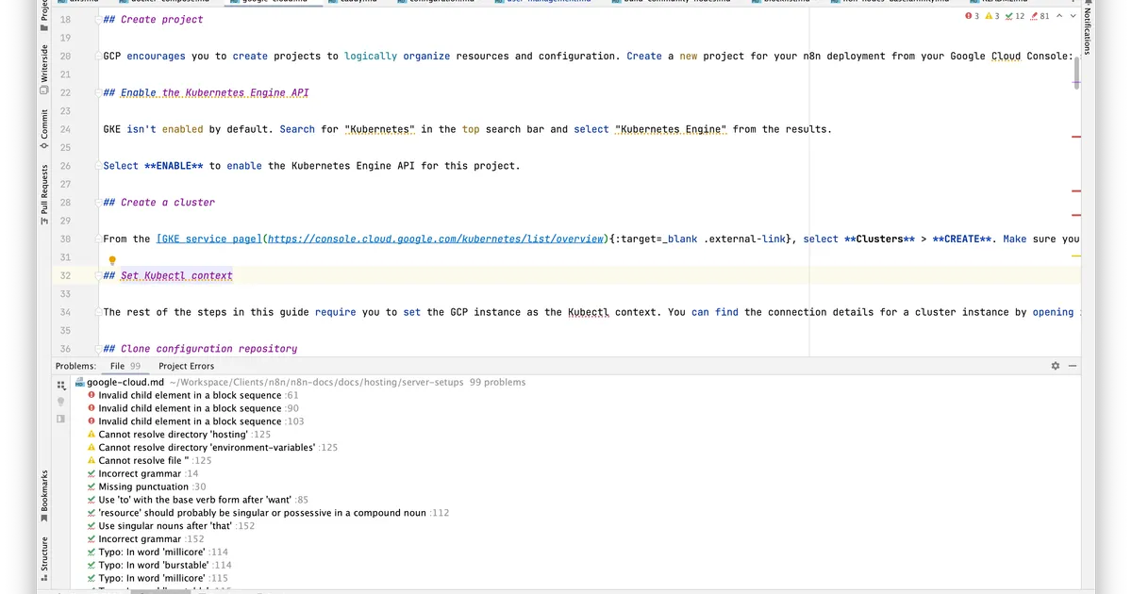Select "'resource' should probably be singular" problem
Screen dimensions: 1132x594
pyautogui.click(x=268, y=514)
